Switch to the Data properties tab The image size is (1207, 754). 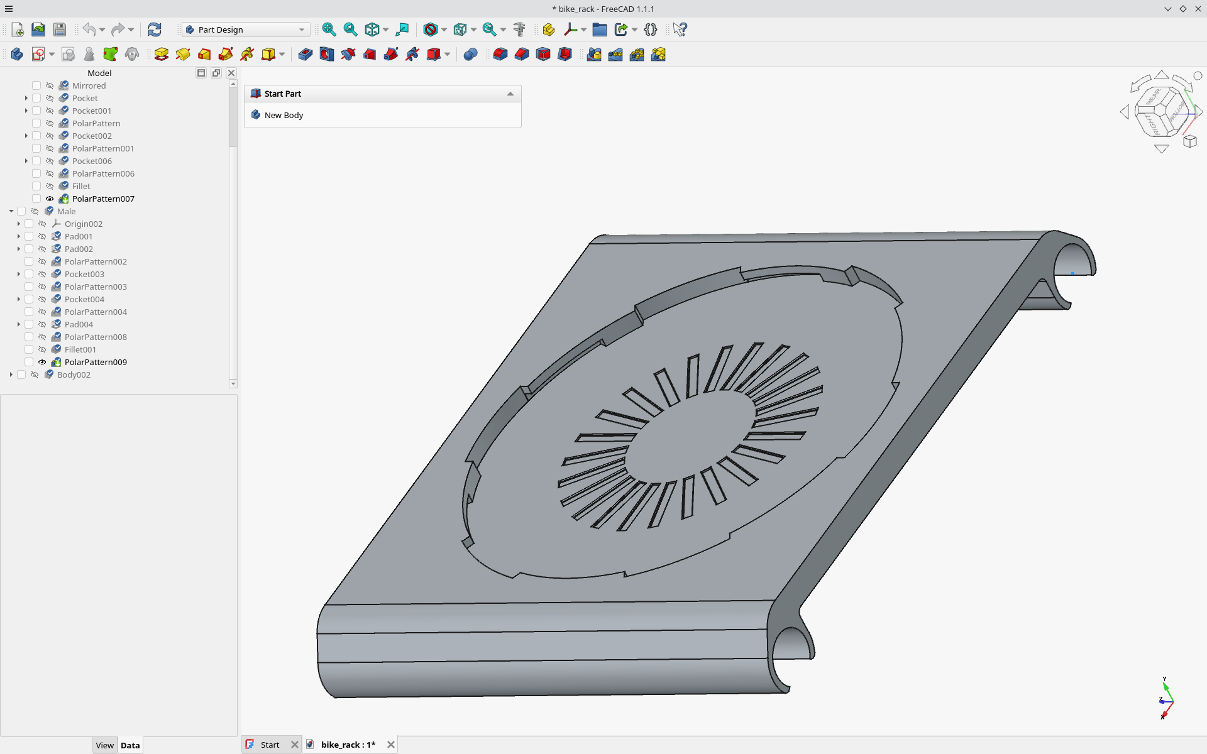pos(130,745)
